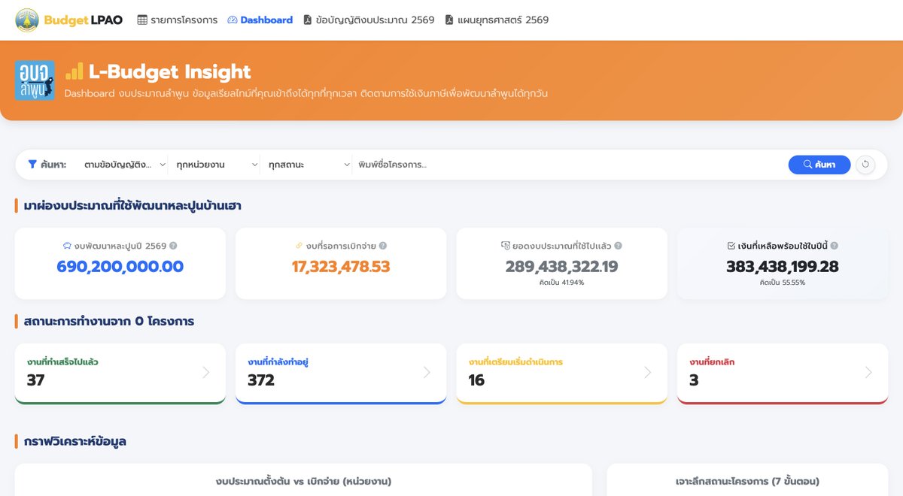Open the งานที่เตรียมเริ่มดำเนินการ status card
This screenshot has width=903, height=496.
[562, 374]
